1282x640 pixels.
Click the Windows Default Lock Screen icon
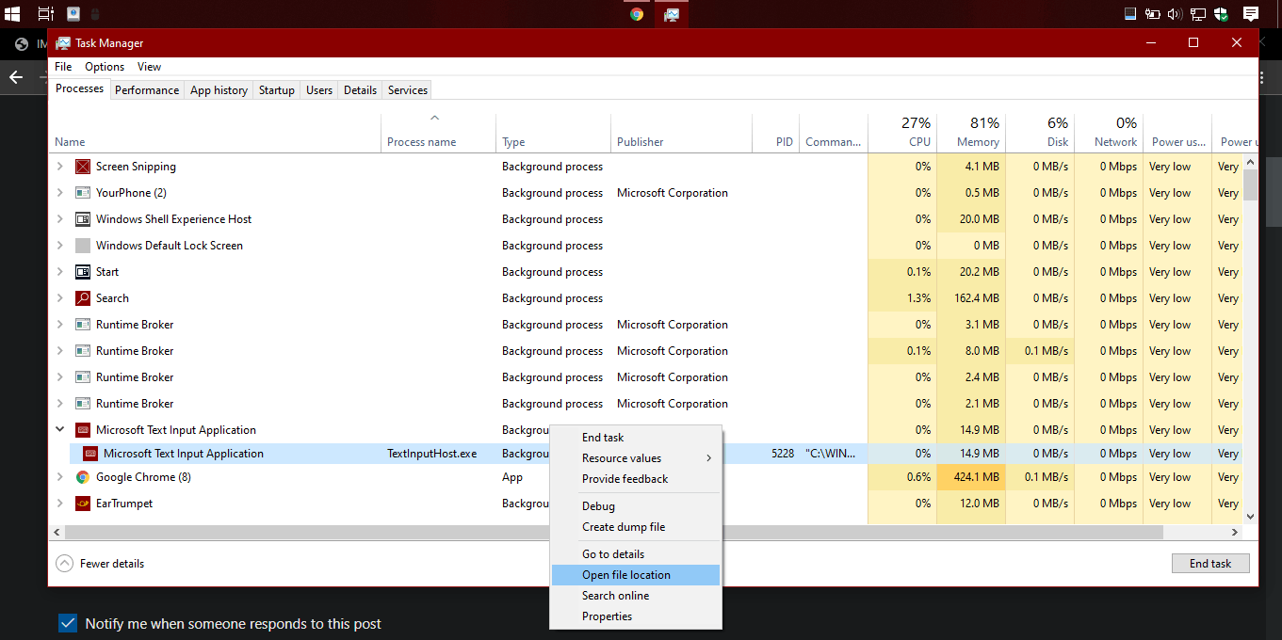[x=83, y=246]
